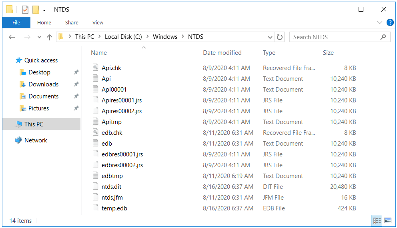Image resolution: width=397 pixels, height=228 pixels.
Task: Open the window system menu folder icon
Action: (10, 10)
